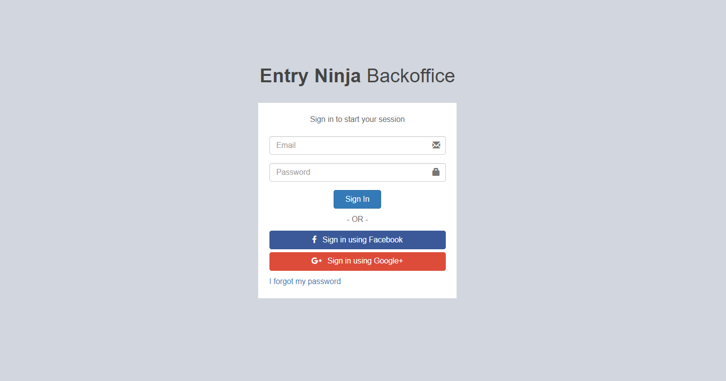The height and width of the screenshot is (381, 726).
Task: Click the 'Sign in to start your session' text
Action: click(x=358, y=119)
